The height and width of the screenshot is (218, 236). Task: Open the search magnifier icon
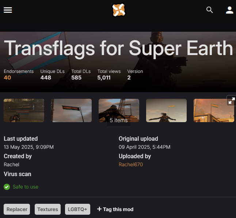[209, 10]
